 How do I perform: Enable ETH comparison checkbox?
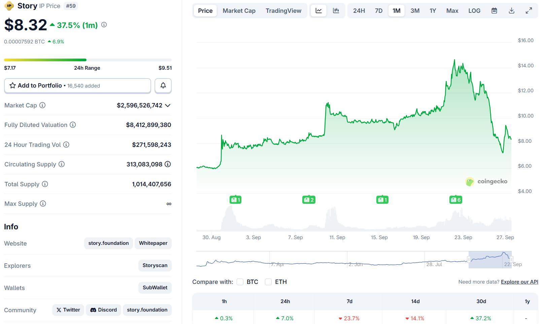268,282
